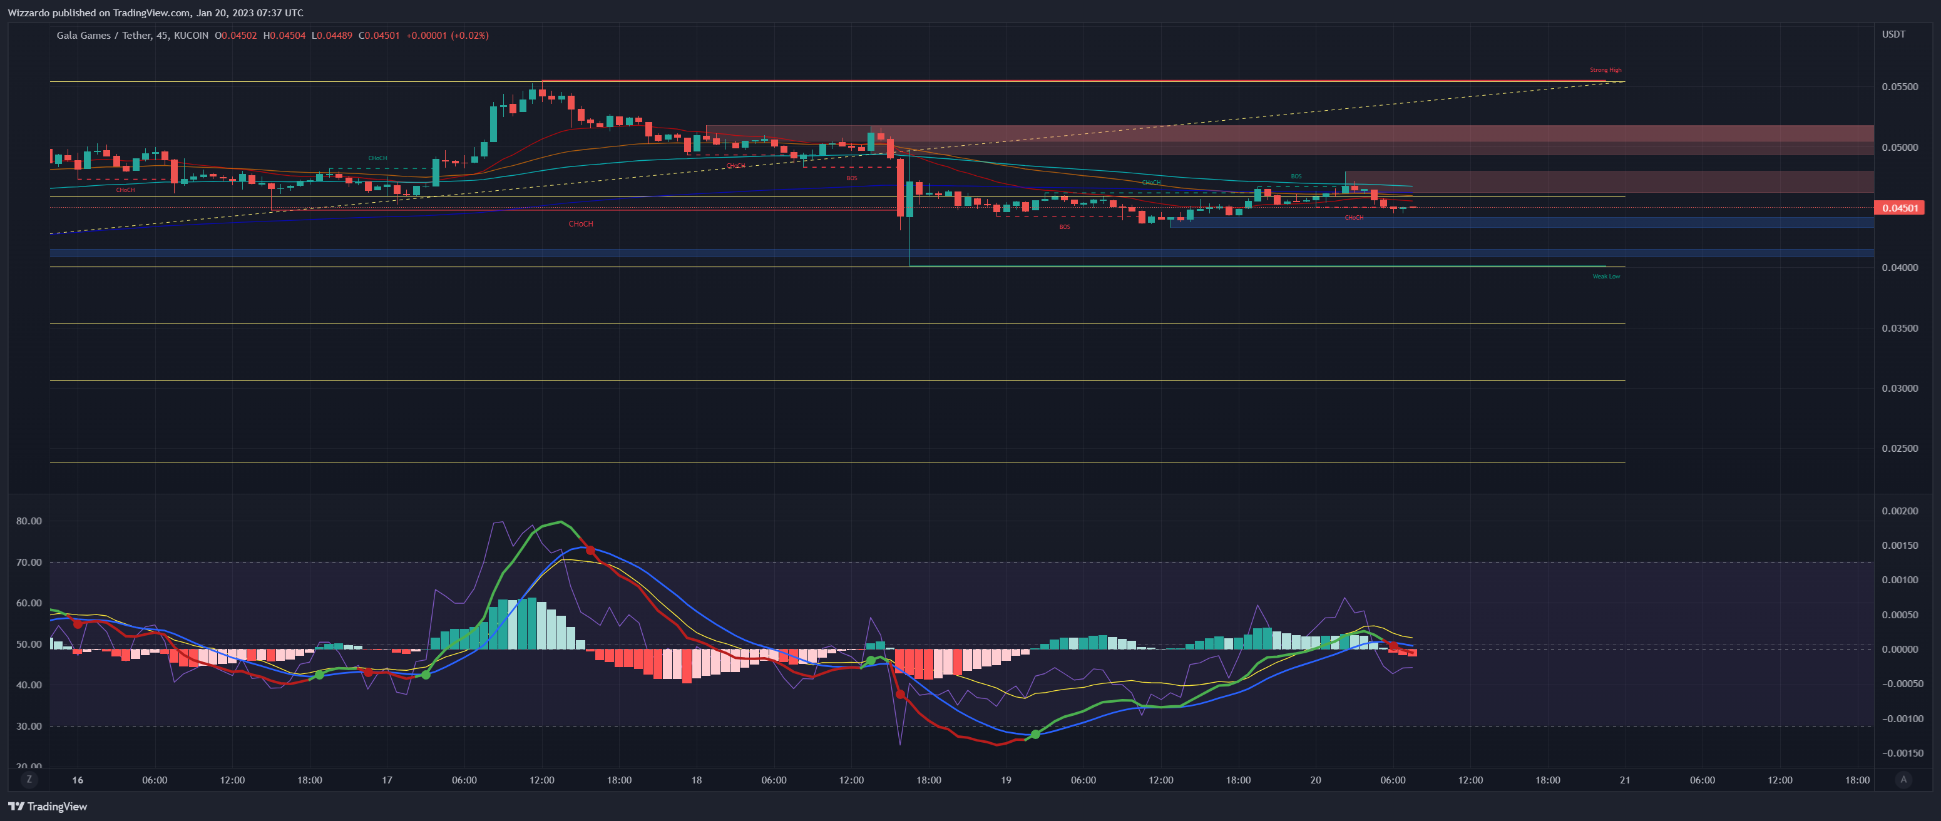This screenshot has width=1941, height=821.
Task: Click the close value C0.04501
Action: coord(379,36)
